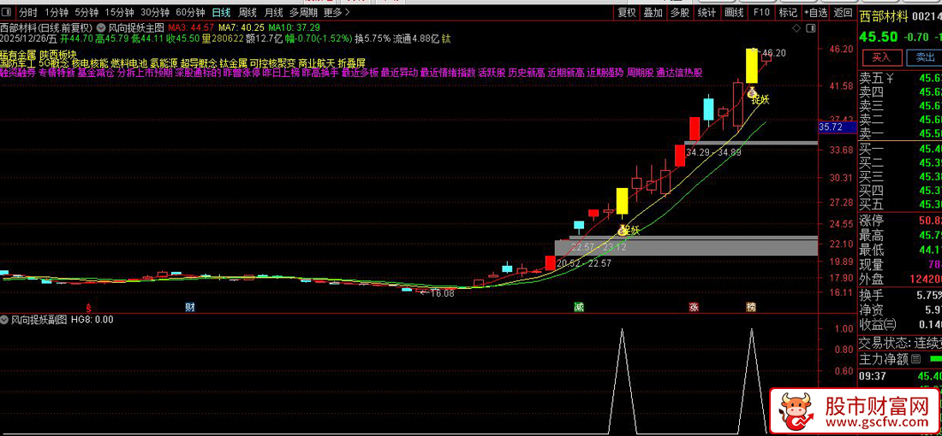Screen dimensions: 942x436
Task: Click the 34.29 - 34.89 gap label
Action: click(713, 153)
